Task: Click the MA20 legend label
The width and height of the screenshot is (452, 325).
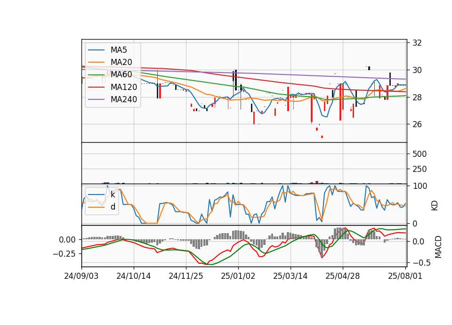Action: point(121,62)
